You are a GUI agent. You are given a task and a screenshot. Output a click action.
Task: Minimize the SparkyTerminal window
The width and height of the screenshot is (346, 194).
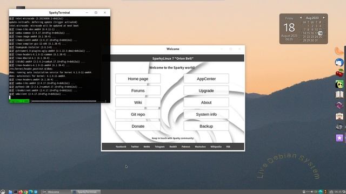tap(86, 12)
